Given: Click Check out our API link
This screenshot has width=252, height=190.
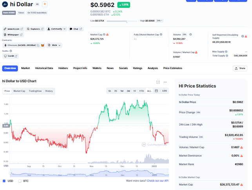Looking at the screenshot, I should pos(158,181).
